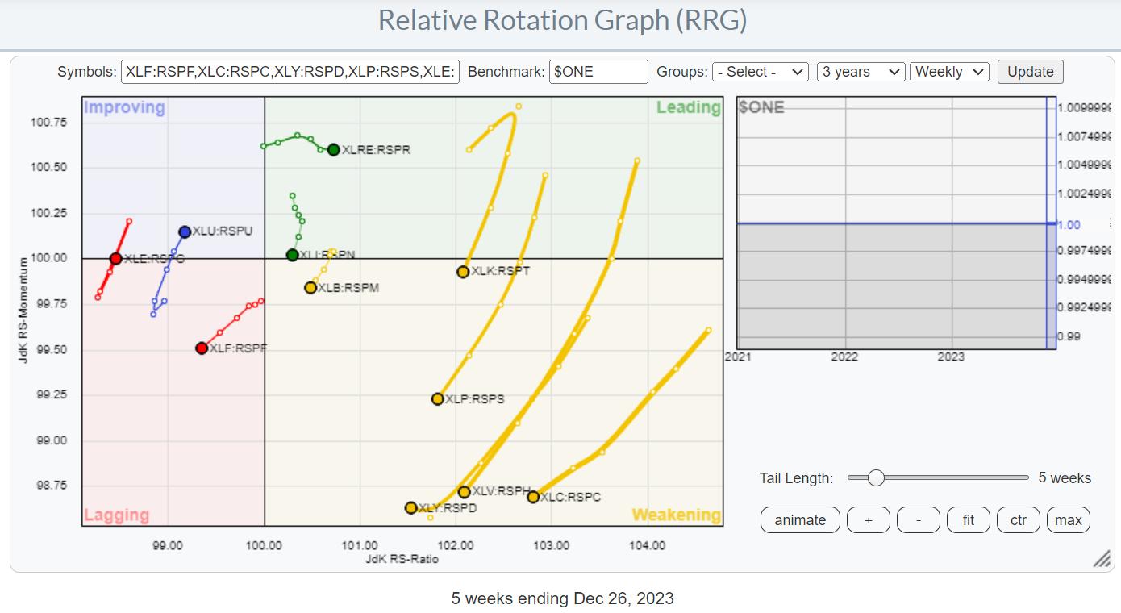The image size is (1121, 613).
Task: Grab the resize handle at panel corner
Action: pos(1102,559)
